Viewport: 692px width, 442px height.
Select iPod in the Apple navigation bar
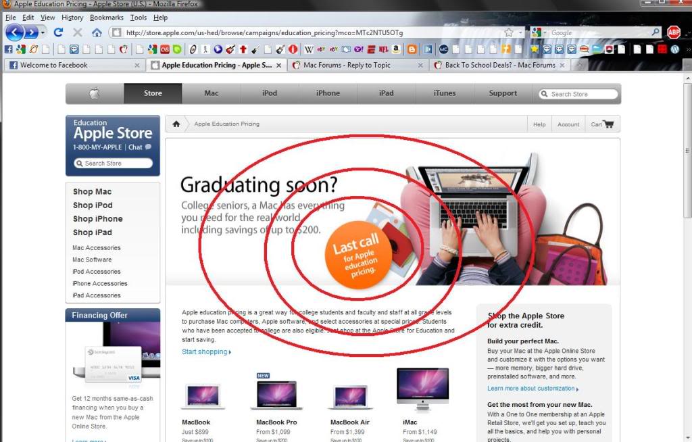(269, 93)
